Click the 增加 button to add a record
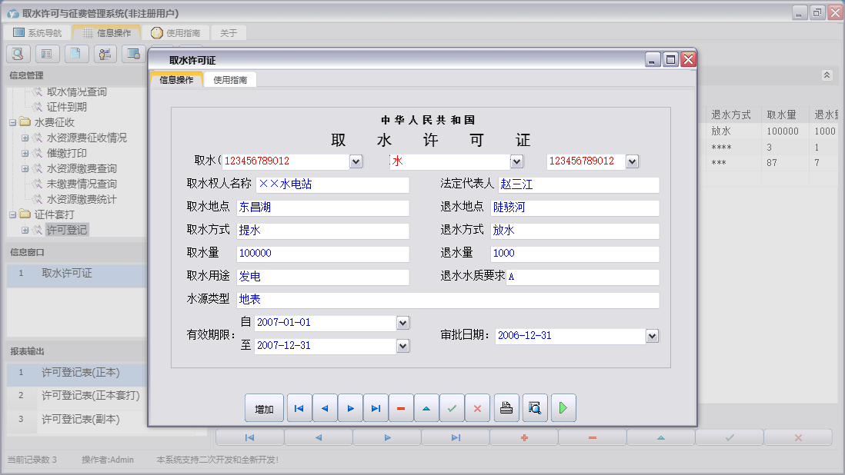The width and height of the screenshot is (845, 475). point(264,407)
